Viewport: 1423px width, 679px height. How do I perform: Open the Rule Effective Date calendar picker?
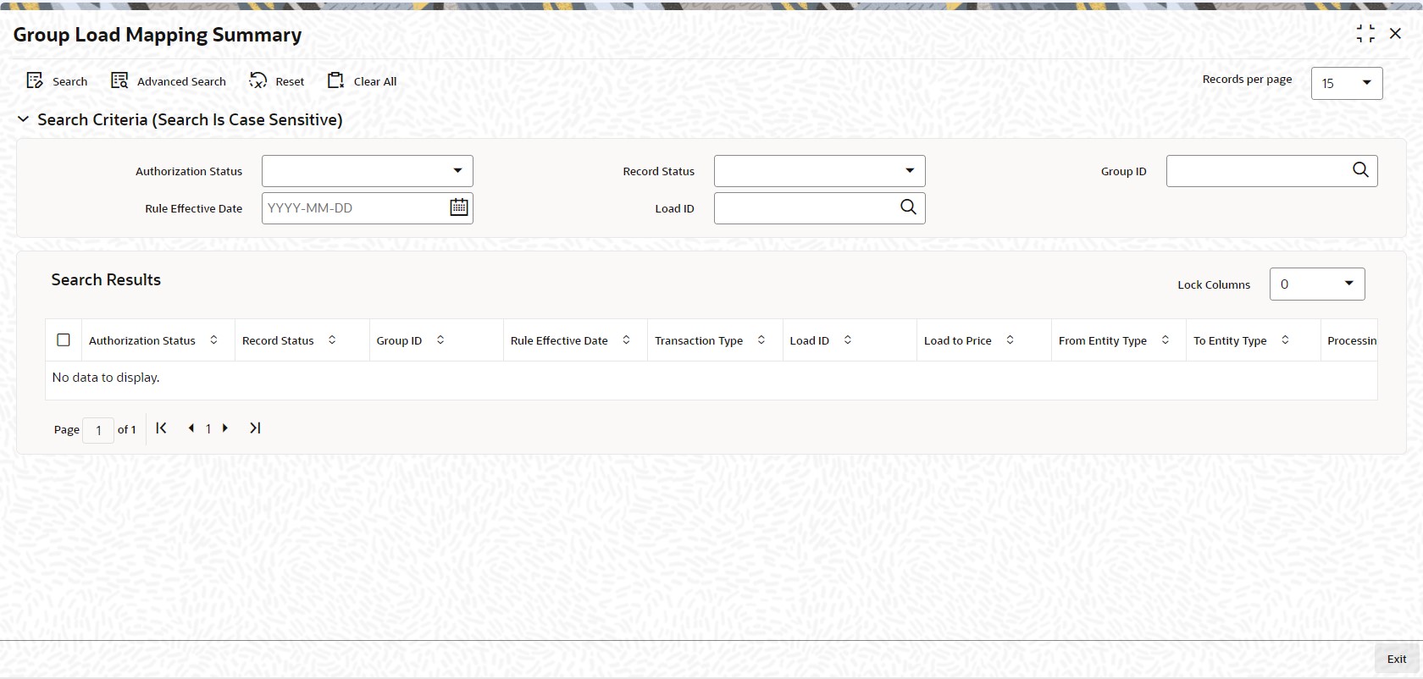(459, 207)
